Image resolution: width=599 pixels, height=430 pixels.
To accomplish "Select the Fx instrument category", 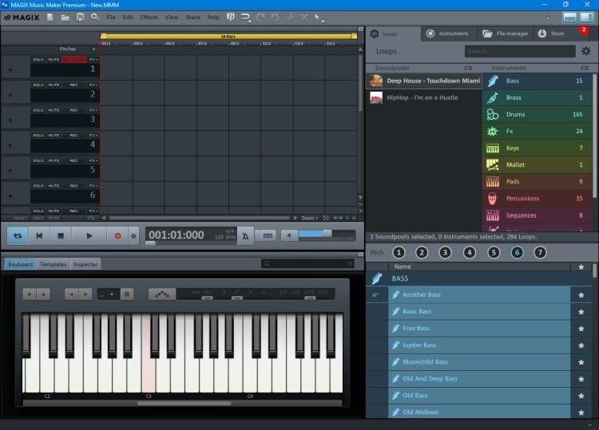I will (537, 132).
